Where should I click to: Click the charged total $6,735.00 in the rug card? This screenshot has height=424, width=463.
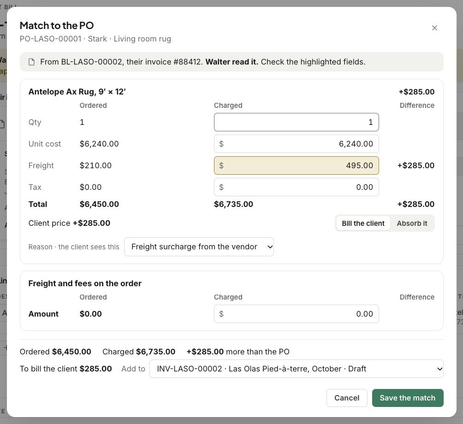[x=233, y=204]
